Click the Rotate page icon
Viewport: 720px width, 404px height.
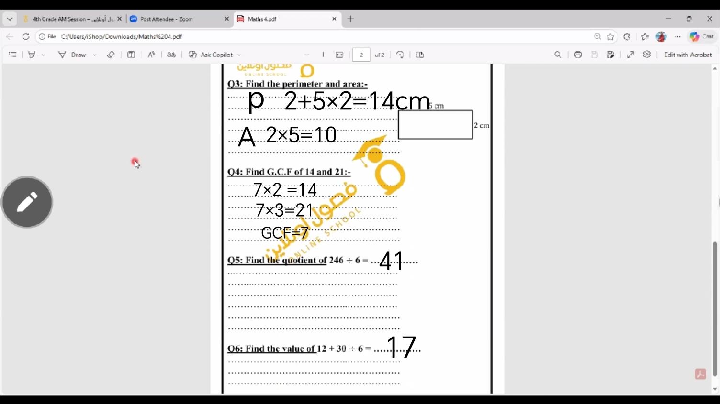coord(400,55)
